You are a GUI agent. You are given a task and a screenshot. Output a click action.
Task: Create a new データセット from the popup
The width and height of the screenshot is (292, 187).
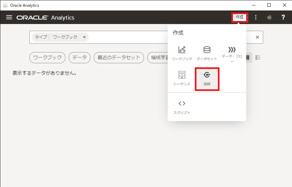coord(207,53)
